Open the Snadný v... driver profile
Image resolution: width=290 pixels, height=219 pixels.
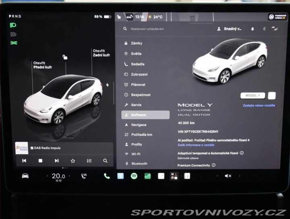coord(229,29)
